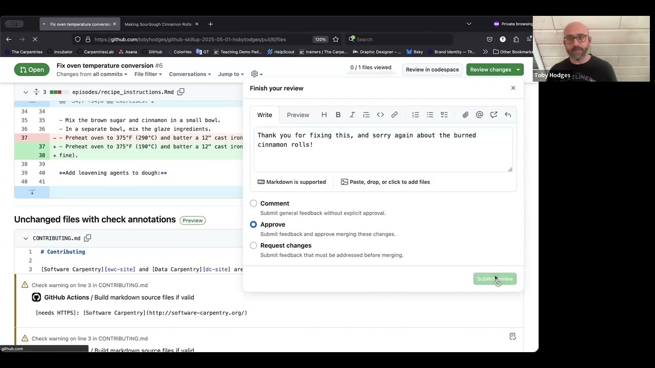Switch to the Write tab
Image resolution: width=655 pixels, height=368 pixels.
(265, 115)
